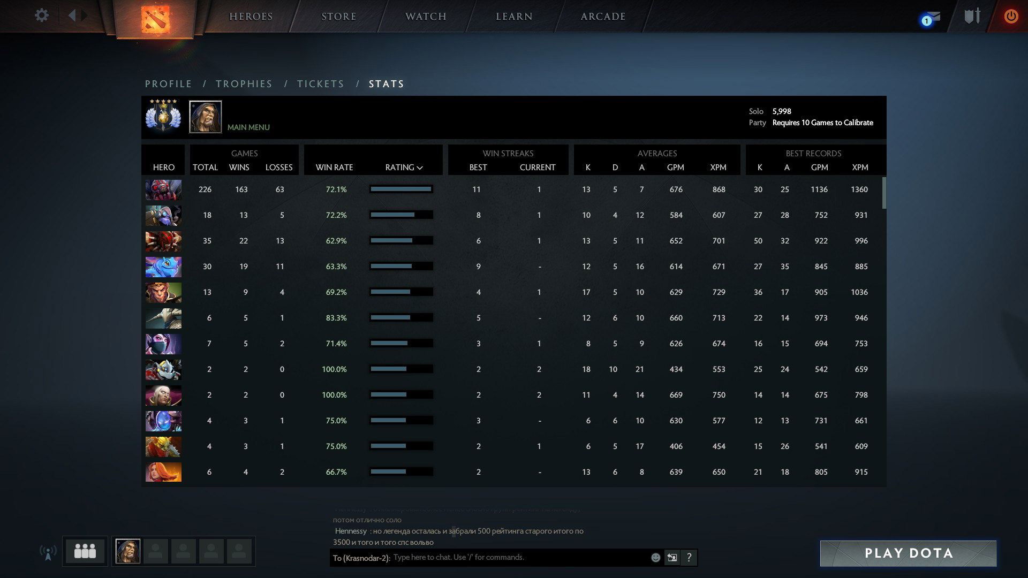Select the Arc Warden portrait, 630 GPM row
This screenshot has width=1028, height=578.
[x=163, y=421]
